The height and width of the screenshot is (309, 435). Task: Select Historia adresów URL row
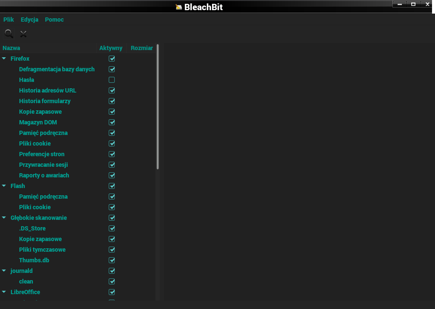pyautogui.click(x=78, y=90)
